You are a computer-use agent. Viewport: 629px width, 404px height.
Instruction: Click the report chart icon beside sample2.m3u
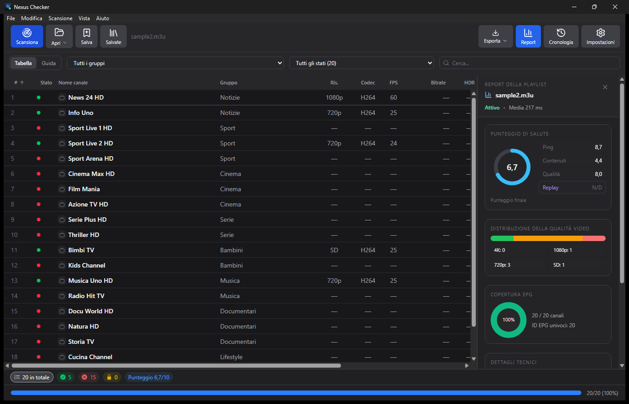(x=488, y=95)
